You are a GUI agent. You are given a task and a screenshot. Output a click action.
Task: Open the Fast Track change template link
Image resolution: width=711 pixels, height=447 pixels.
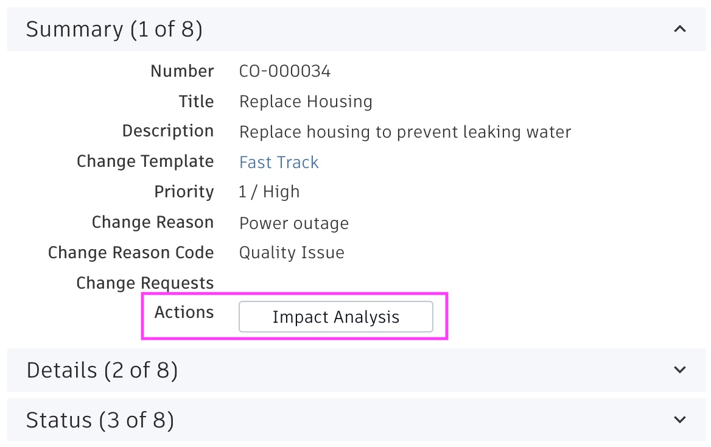[279, 162]
